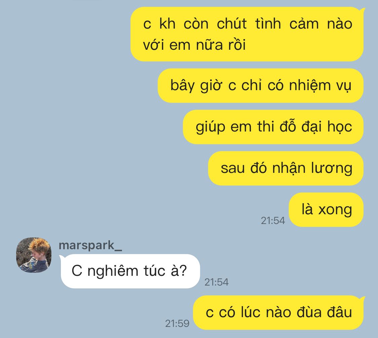Click the word 'nghiêm' in the white bubble

113,272
